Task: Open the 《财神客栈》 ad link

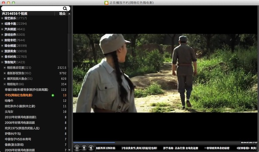Action: 246,148
